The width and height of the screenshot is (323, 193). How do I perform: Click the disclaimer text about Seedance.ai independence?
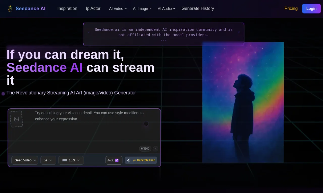point(164,32)
